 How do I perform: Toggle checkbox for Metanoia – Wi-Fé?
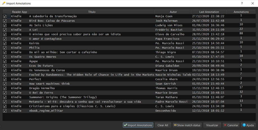pos(5,102)
